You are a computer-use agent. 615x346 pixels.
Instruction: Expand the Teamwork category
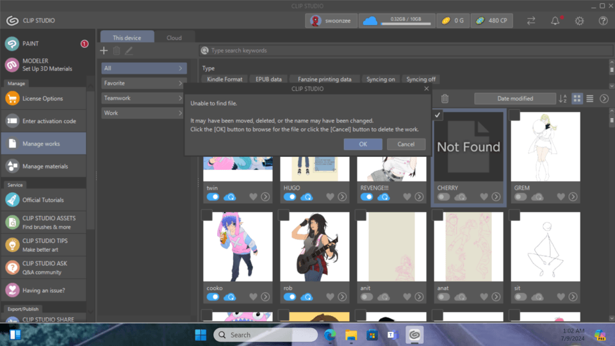[x=143, y=98]
